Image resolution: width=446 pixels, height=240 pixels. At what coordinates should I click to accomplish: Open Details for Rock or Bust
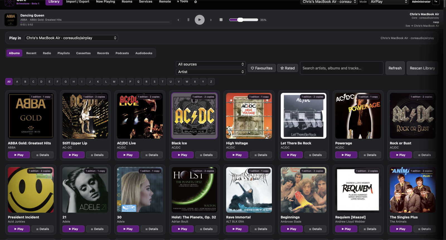425,155
